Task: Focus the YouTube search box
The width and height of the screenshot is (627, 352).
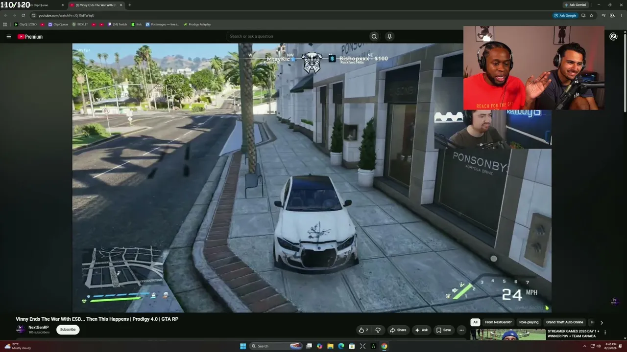Action: (298, 36)
